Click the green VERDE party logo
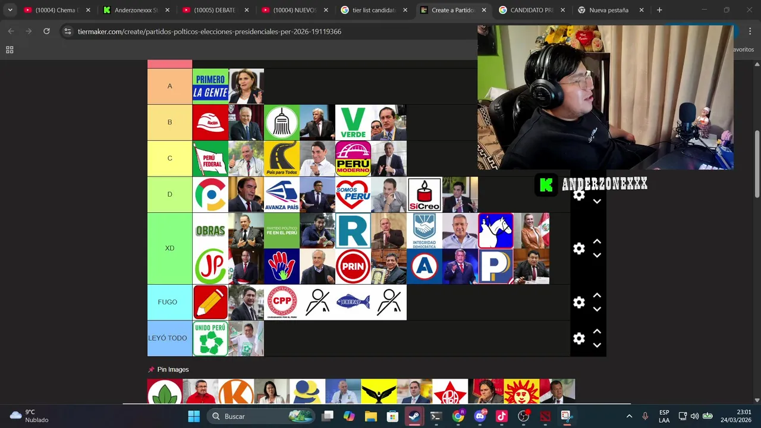 pyautogui.click(x=353, y=122)
